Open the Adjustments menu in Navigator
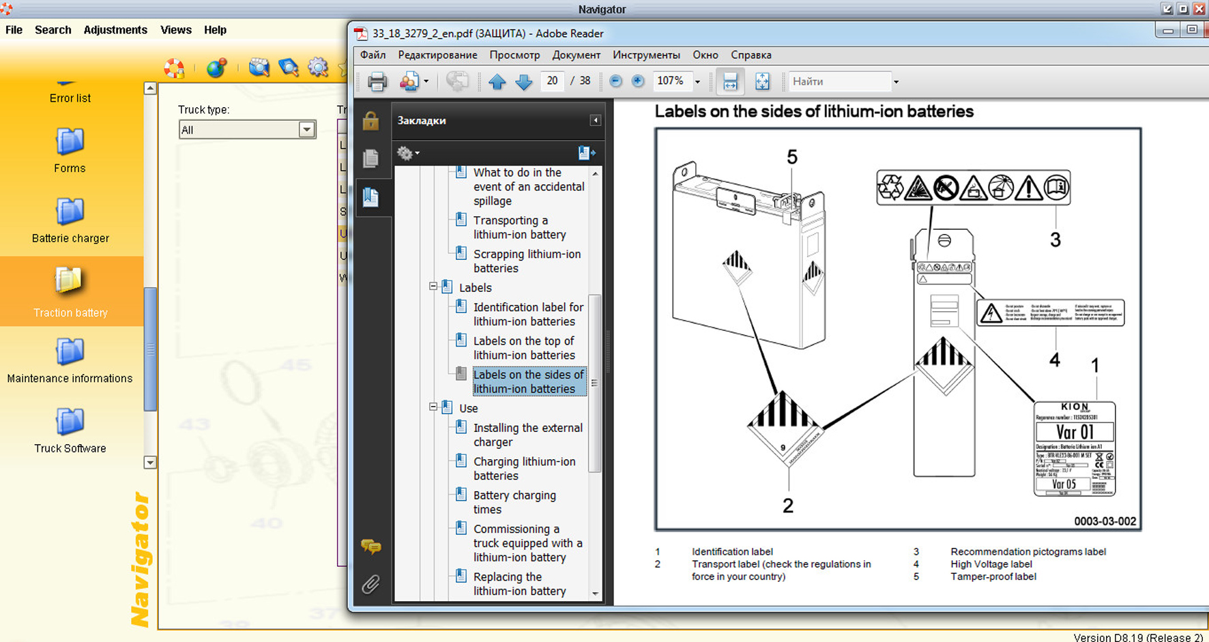 115,30
